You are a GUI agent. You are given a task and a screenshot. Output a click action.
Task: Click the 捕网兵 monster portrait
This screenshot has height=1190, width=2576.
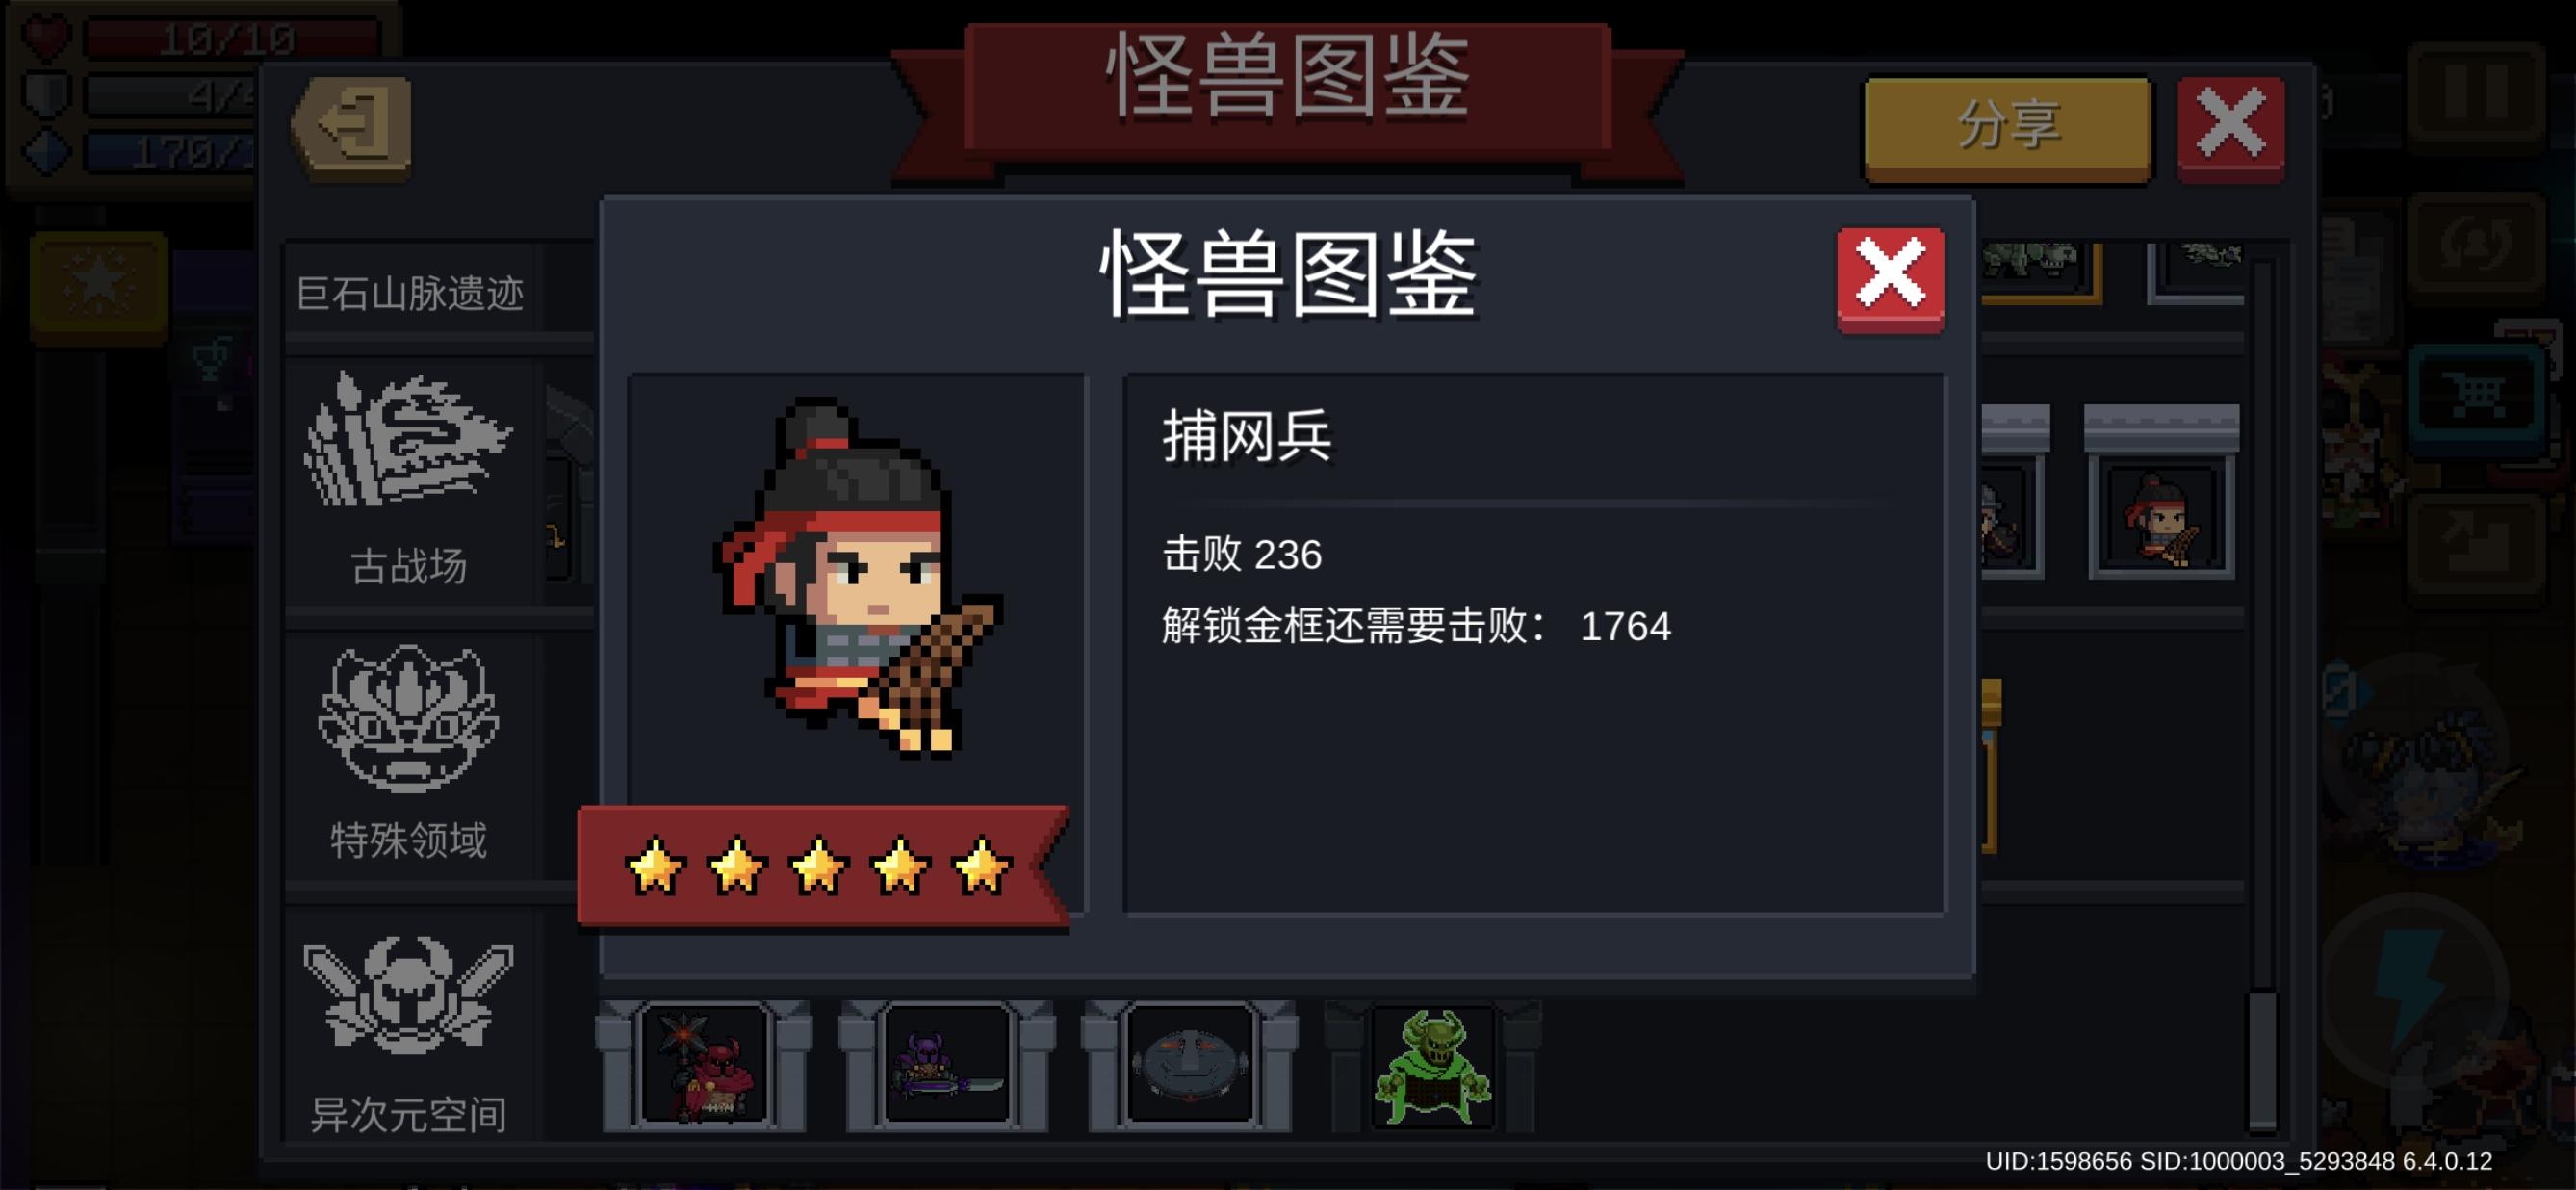point(858,575)
